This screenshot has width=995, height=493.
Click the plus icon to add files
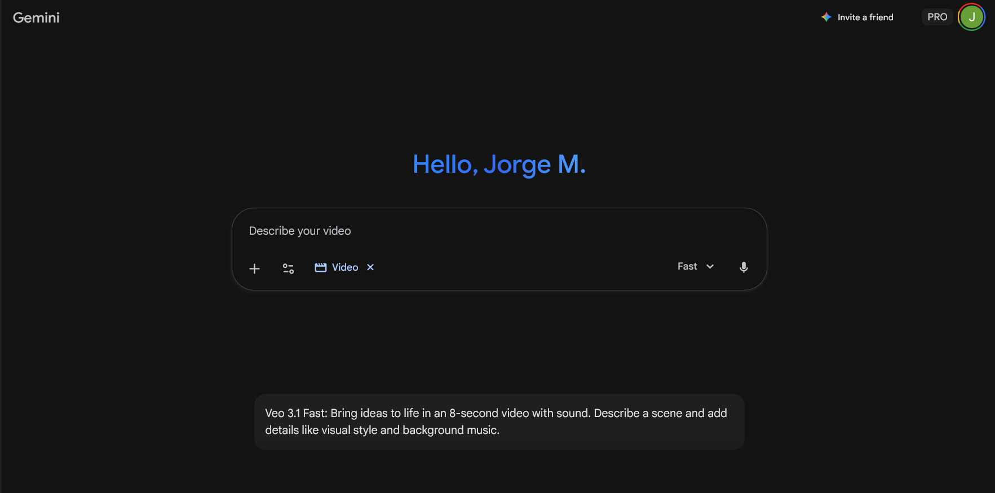click(x=254, y=268)
